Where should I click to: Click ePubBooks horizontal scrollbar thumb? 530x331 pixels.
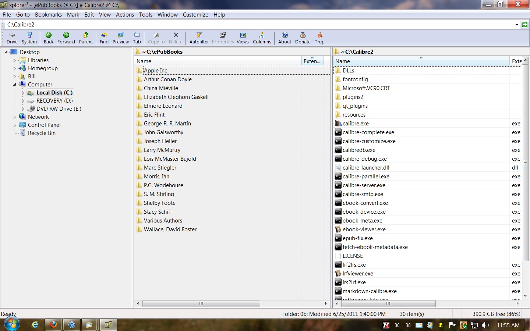click(x=201, y=304)
